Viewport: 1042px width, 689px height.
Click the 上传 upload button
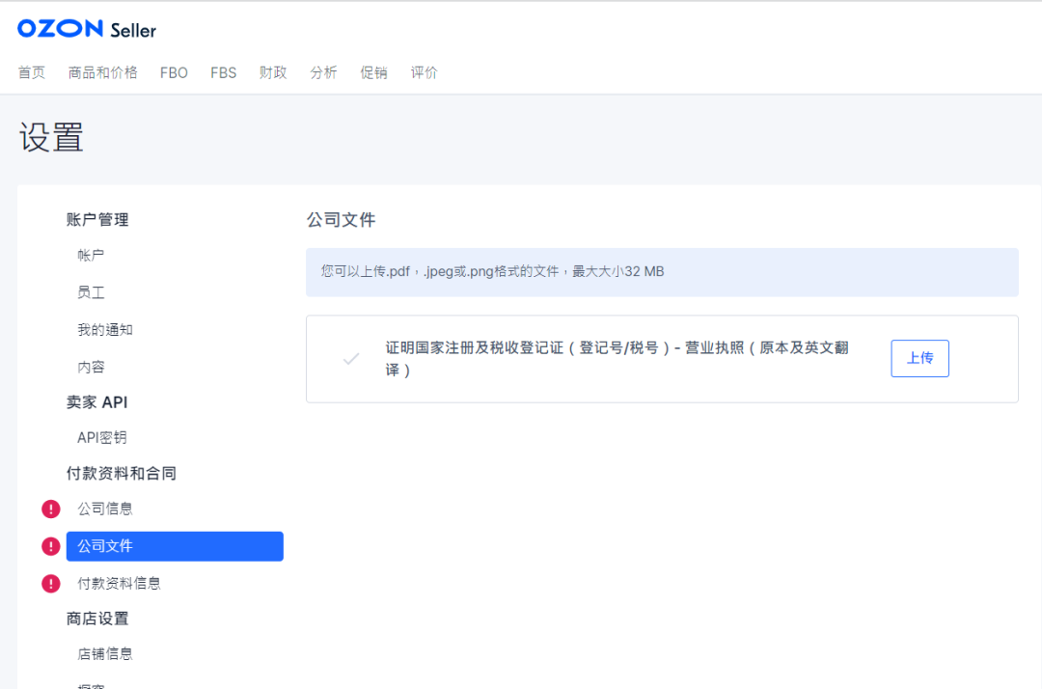(919, 357)
